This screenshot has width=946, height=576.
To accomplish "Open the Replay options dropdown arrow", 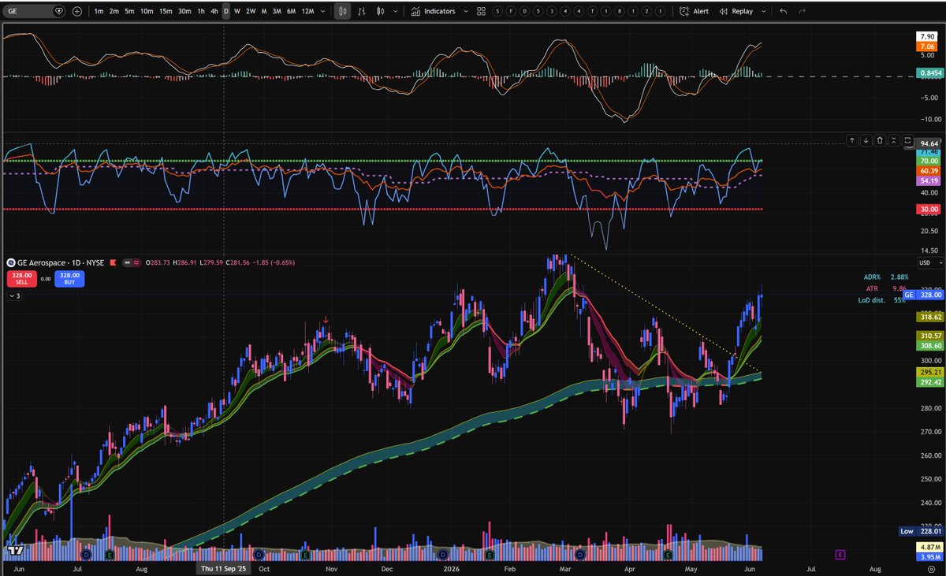I will point(763,12).
